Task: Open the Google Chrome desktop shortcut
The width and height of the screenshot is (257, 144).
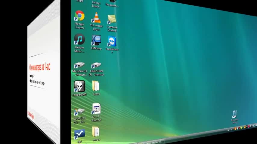Action: 79,20
